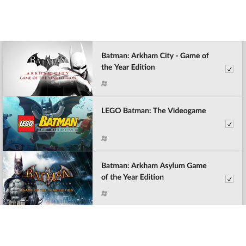Screen dimensions: 246x246
Task: Open the Batman: Arkham Asylum Game title
Action: [154, 171]
